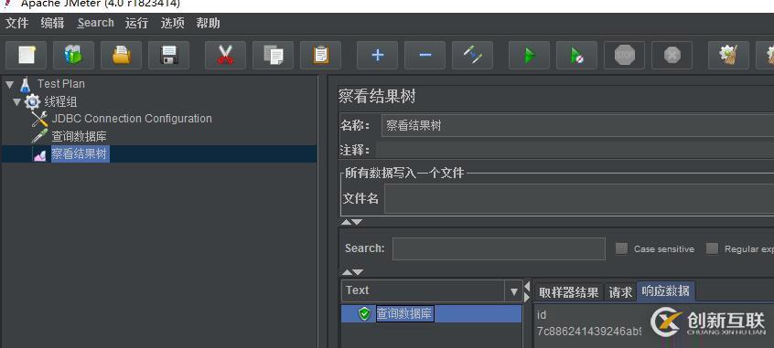Switch to the 请求 tab
This screenshot has height=348, width=774.
tap(620, 291)
